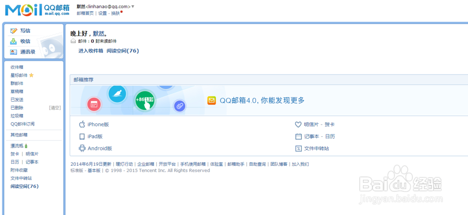Click 体验室 footer link
Screen dimensions: 468x215
[x=216, y=164]
